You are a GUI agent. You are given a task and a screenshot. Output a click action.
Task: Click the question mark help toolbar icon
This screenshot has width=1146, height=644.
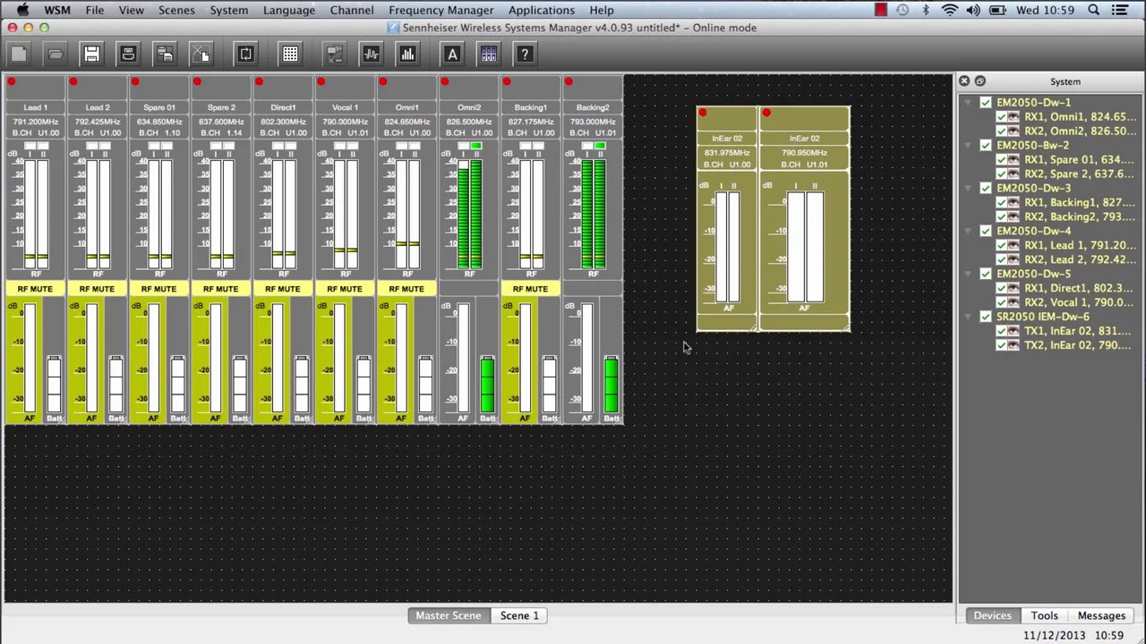tap(526, 55)
